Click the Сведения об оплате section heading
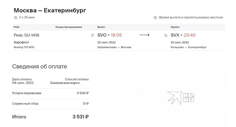 (x=40, y=66)
